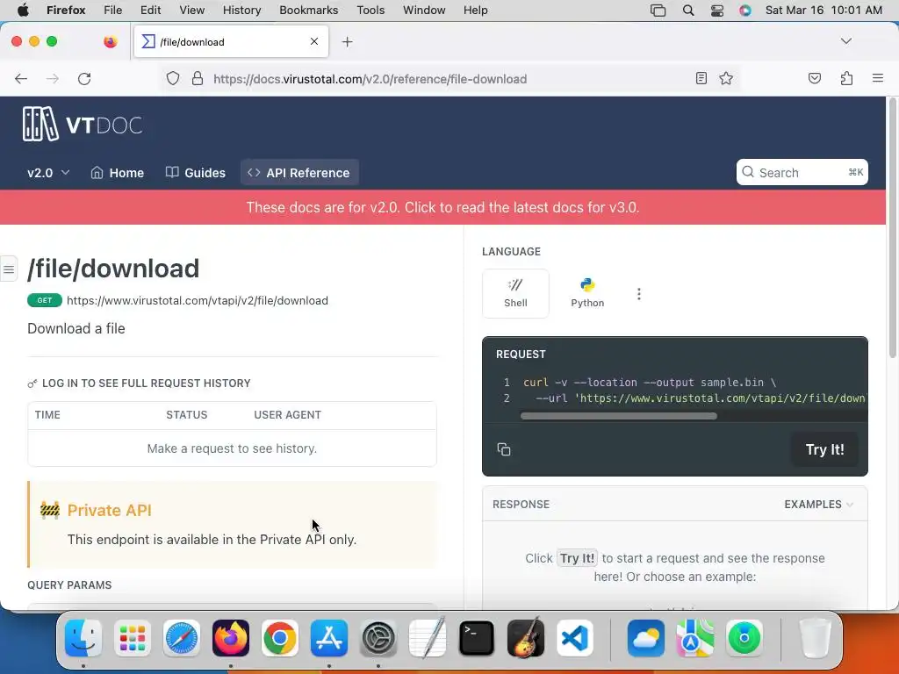Open the Home nav link

point(118,173)
